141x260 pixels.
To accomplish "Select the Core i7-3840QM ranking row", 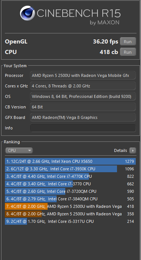I will (x=70, y=199).
